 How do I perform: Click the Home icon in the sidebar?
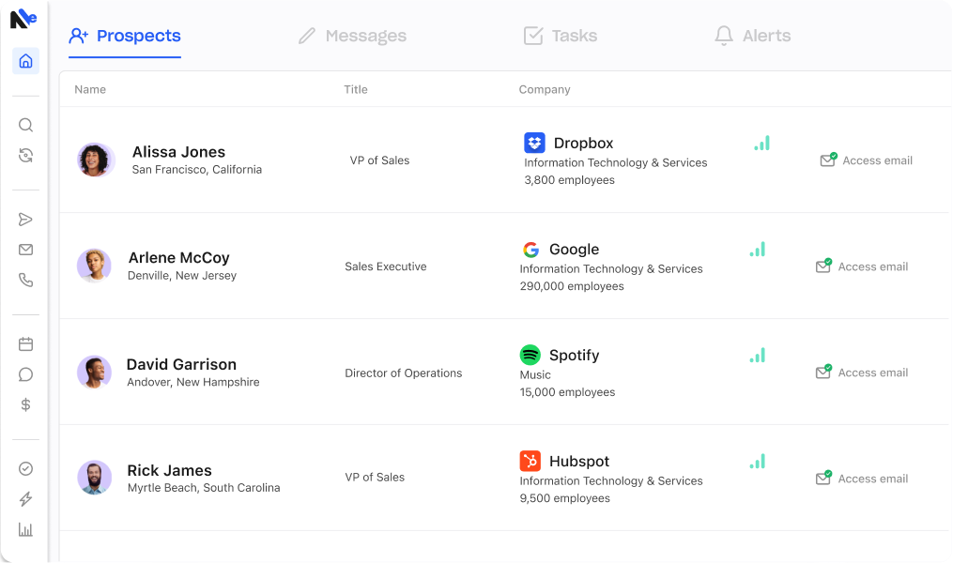pos(25,61)
